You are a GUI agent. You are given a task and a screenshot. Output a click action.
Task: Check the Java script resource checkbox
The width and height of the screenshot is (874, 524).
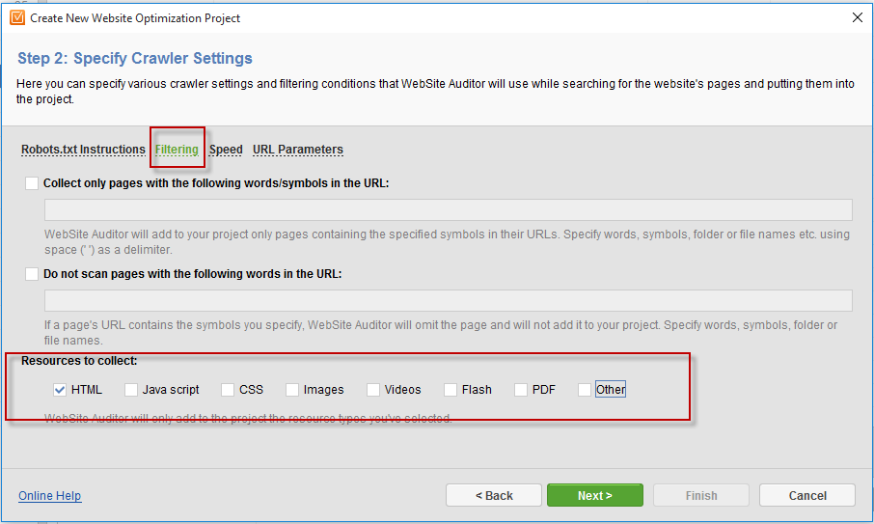(131, 390)
